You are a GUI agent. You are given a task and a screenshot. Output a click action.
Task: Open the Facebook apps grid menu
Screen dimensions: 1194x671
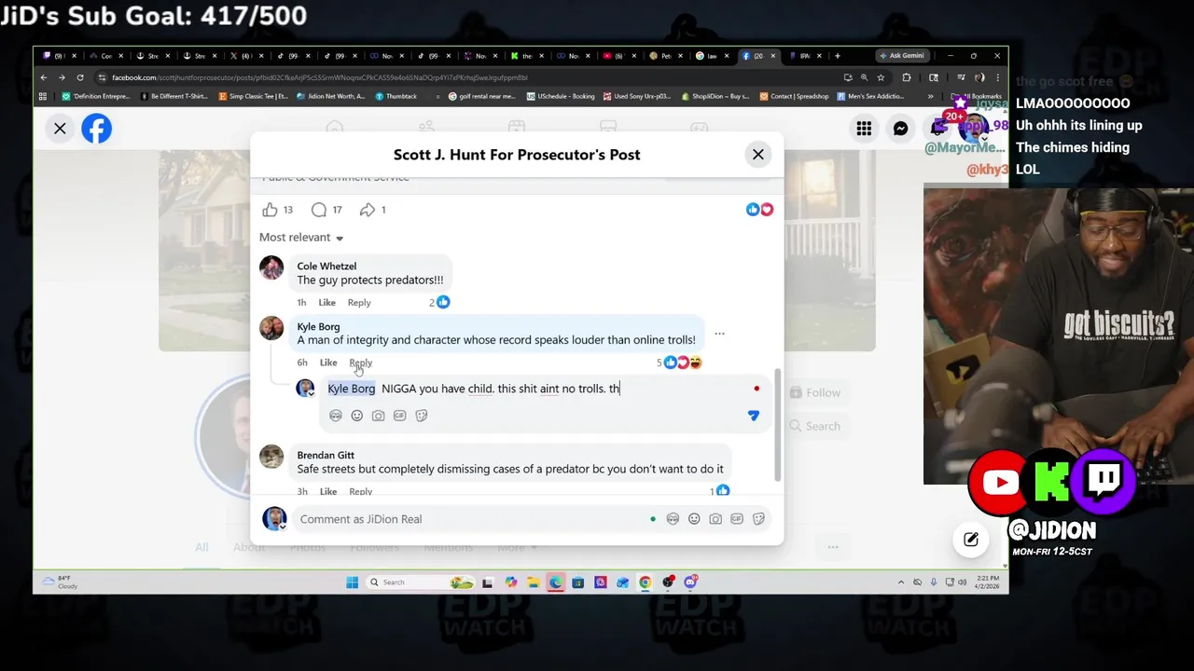click(864, 129)
